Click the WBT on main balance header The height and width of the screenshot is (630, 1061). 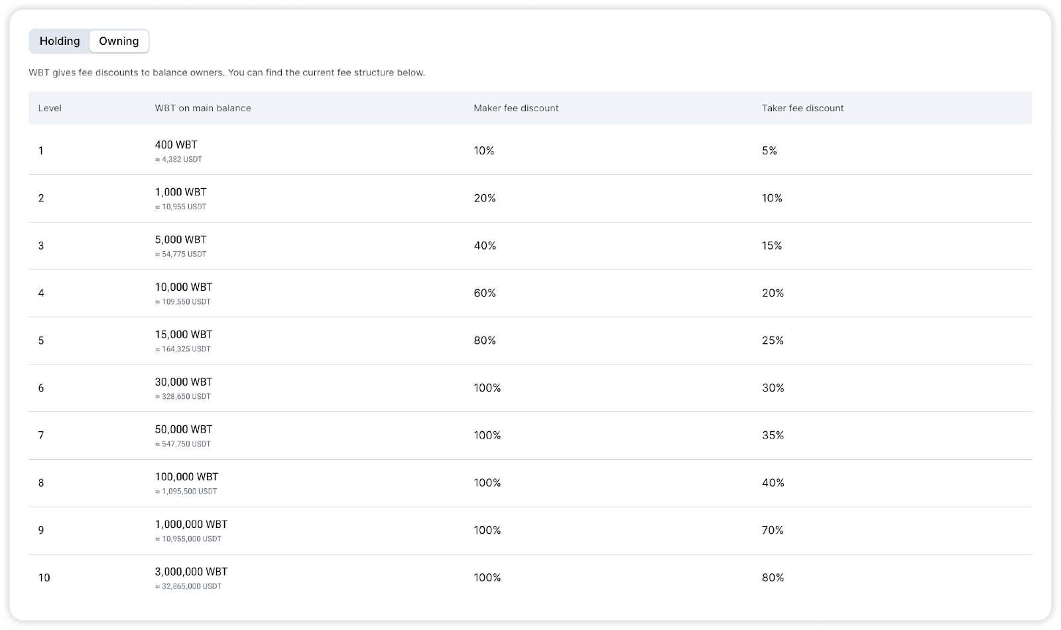point(203,108)
